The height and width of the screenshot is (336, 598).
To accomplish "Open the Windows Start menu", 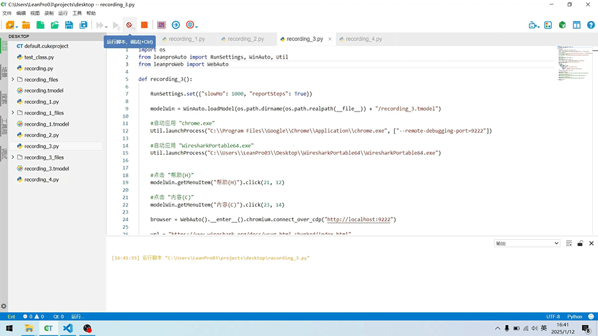I will click(9, 328).
